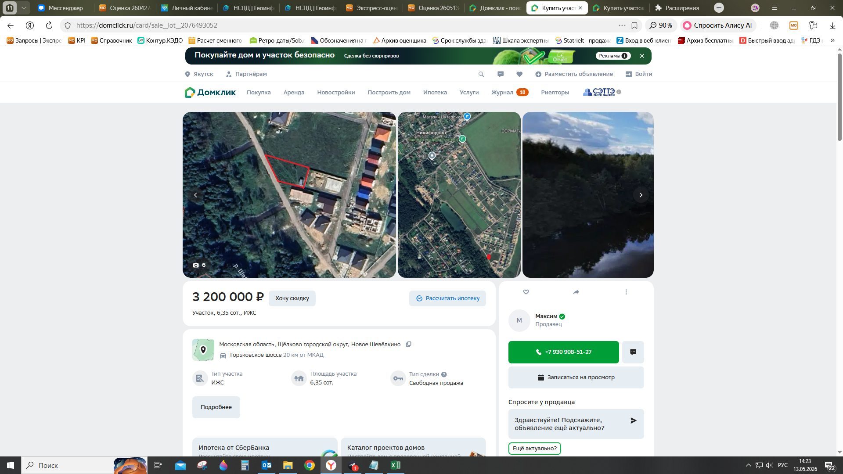Open the Excel icon in the taskbar
Viewport: 843px width, 474px height.
(395, 465)
